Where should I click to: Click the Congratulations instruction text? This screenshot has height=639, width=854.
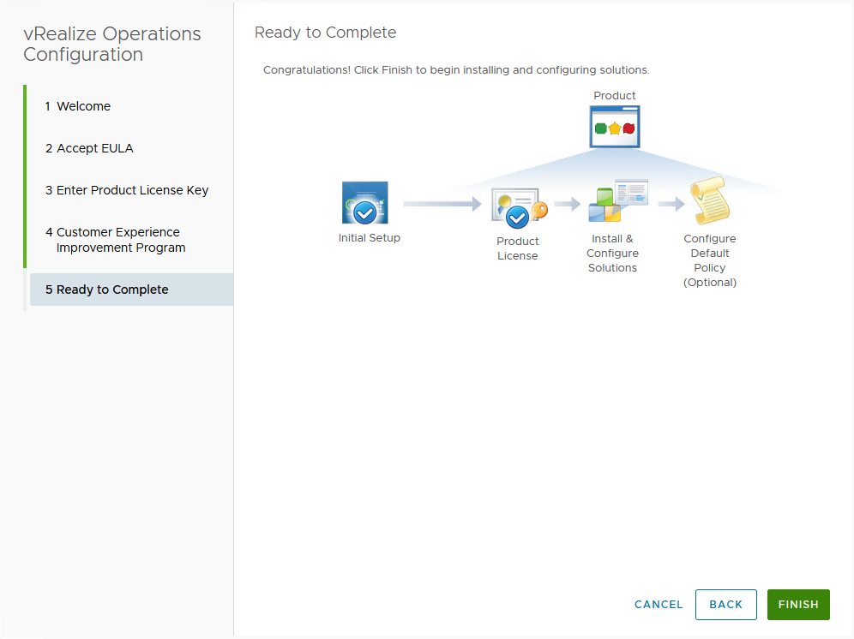click(456, 69)
